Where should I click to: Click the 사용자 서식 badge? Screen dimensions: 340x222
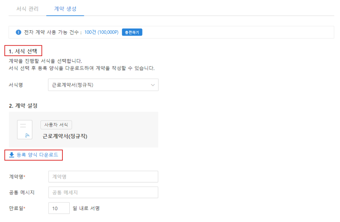pos(56,125)
